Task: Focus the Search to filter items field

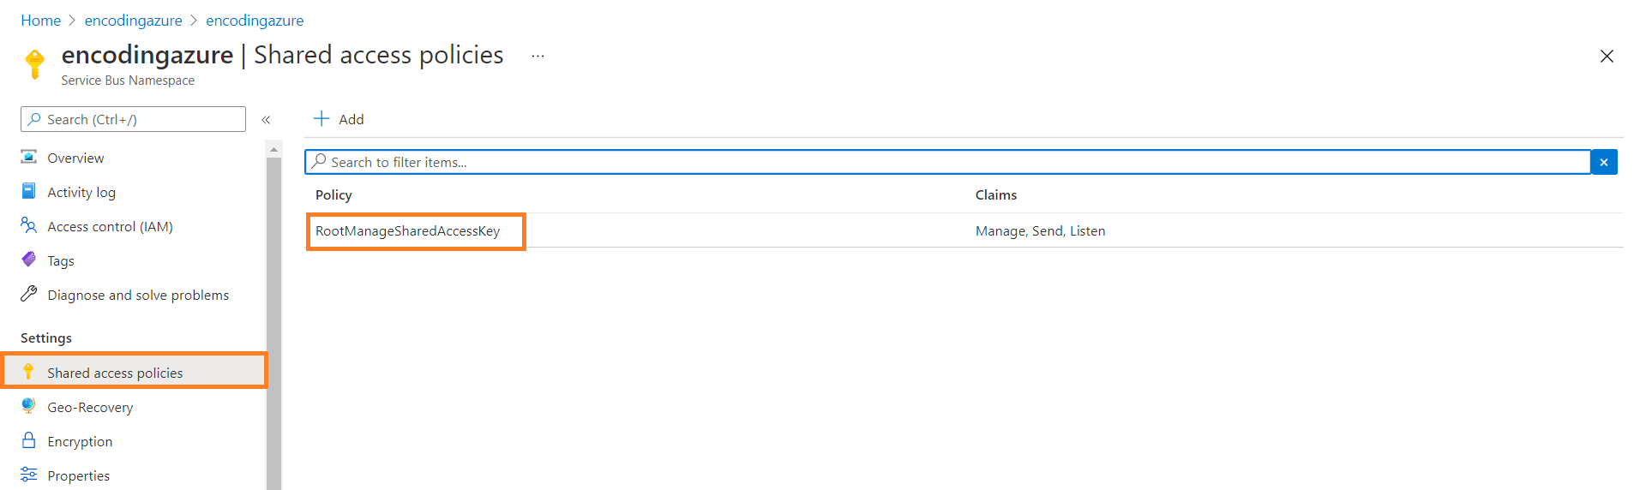Action: (943, 162)
